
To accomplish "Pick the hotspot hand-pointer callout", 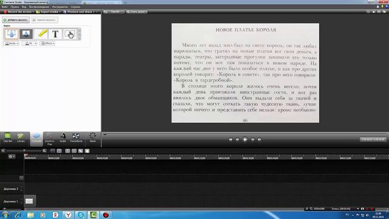I will coord(70,34).
